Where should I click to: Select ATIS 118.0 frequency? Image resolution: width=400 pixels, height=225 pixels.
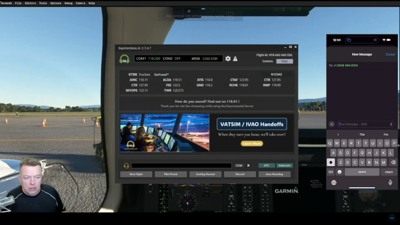pos(204,80)
